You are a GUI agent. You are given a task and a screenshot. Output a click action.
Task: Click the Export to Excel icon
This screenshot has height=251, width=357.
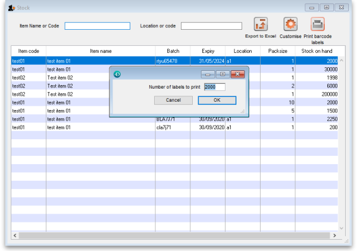261,24
